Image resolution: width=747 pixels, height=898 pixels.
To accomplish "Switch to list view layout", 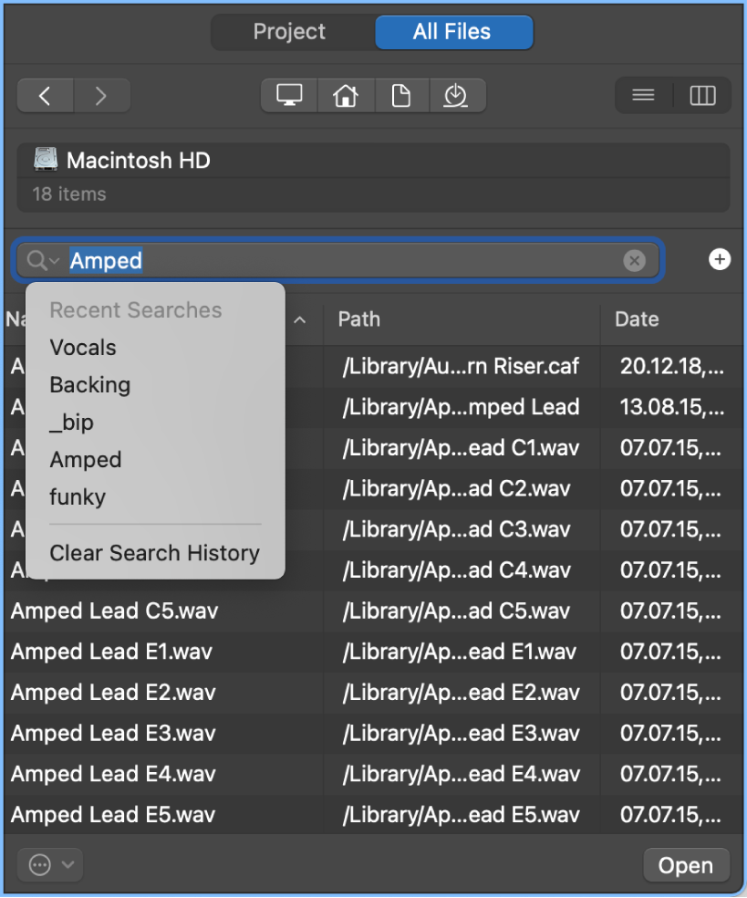I will pyautogui.click(x=642, y=95).
